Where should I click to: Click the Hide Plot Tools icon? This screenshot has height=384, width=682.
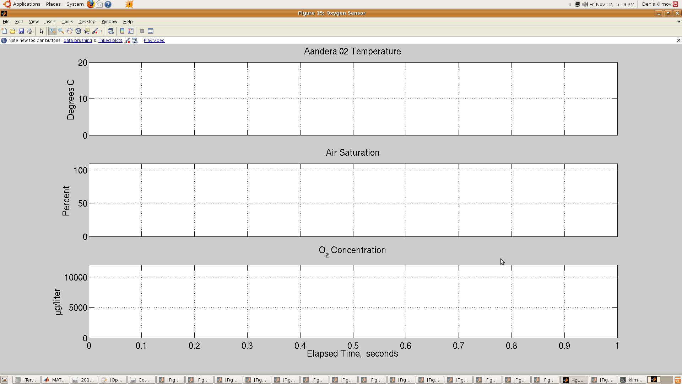(142, 31)
